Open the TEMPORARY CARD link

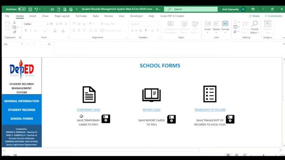click(x=88, y=110)
